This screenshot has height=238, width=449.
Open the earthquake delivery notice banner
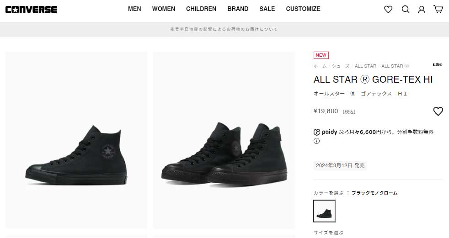click(224, 29)
